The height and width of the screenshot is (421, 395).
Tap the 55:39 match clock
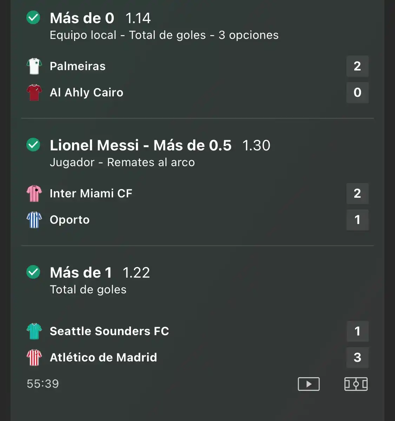[43, 384]
